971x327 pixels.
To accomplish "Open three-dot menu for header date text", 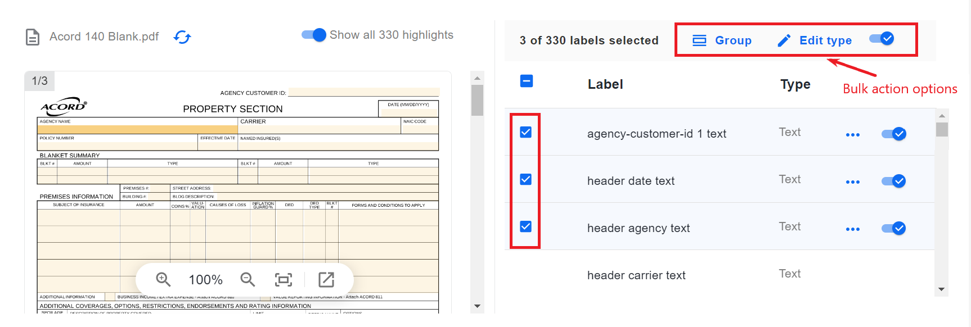I will [853, 182].
